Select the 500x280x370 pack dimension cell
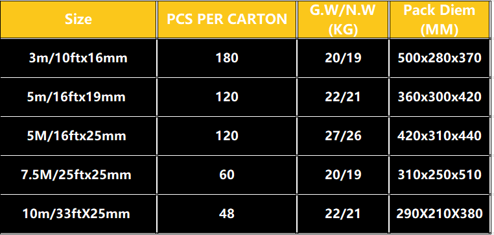The image size is (494, 235). [439, 58]
